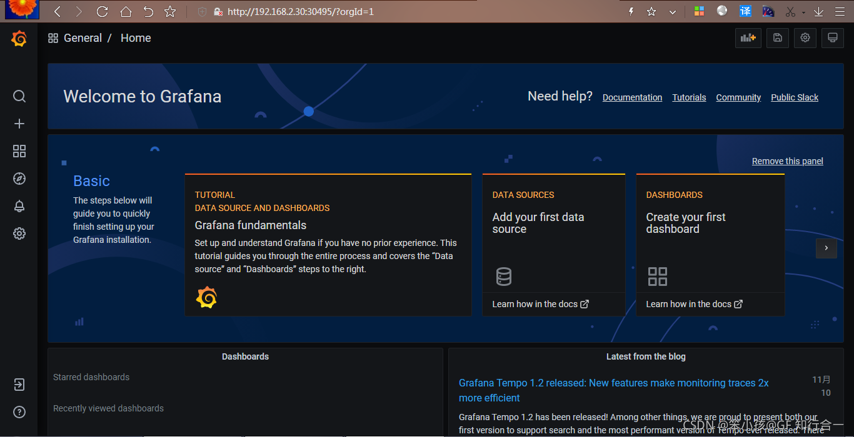Click the browser forward arrow
854x437 pixels.
[x=79, y=11]
